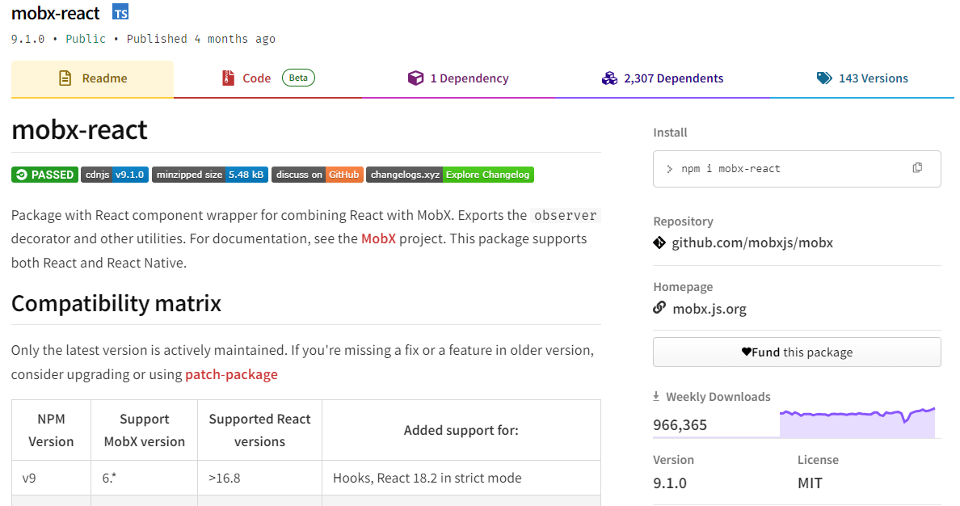Image resolution: width=960 pixels, height=506 pixels.
Task: Open github.com/mobxjs/mobx repository link
Action: click(752, 242)
